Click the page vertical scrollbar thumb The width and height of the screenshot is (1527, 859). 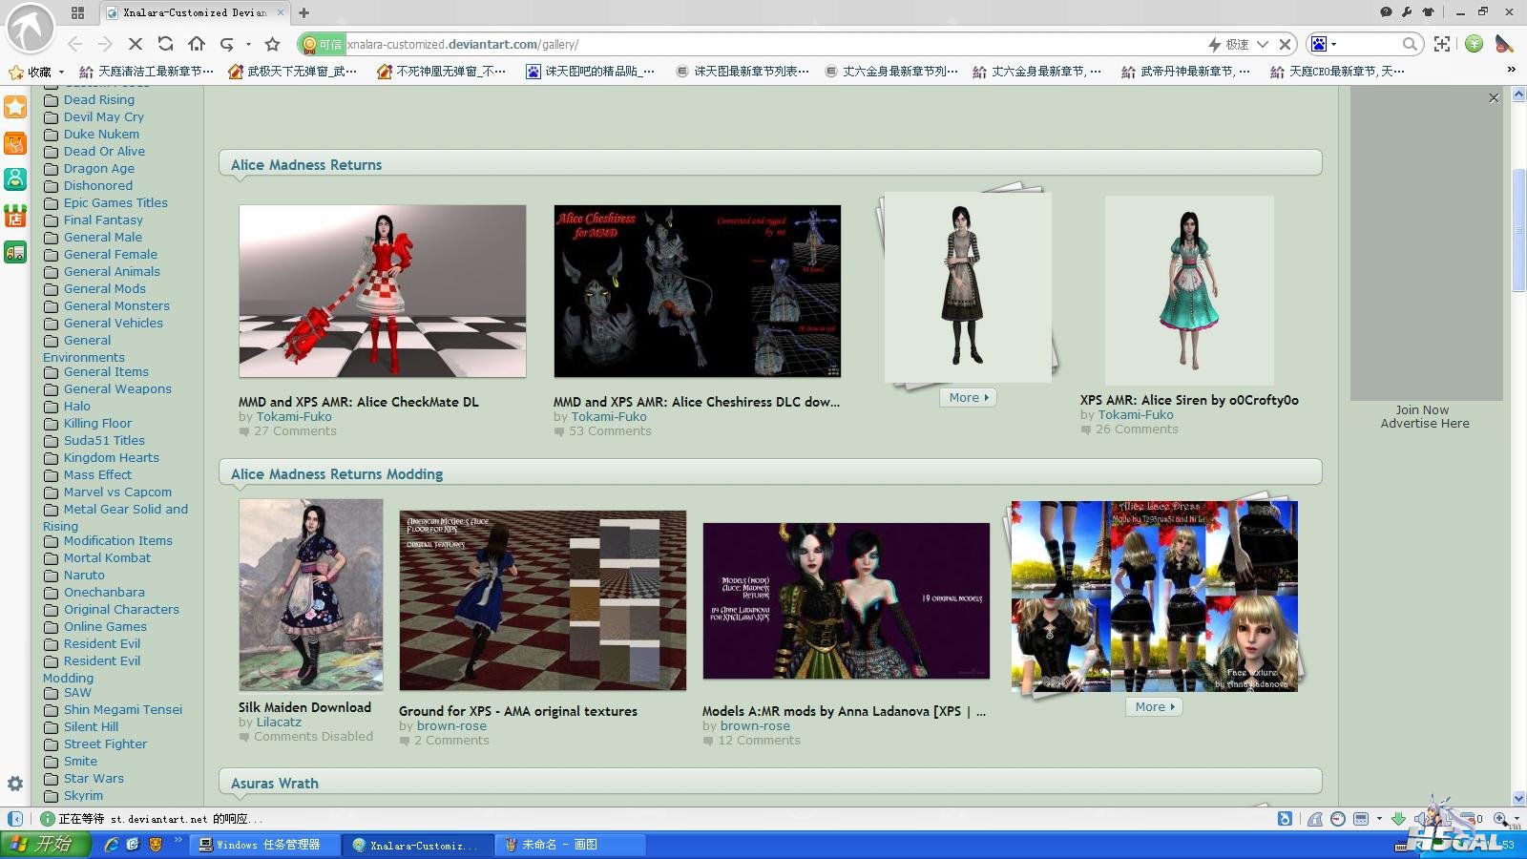1518,229
